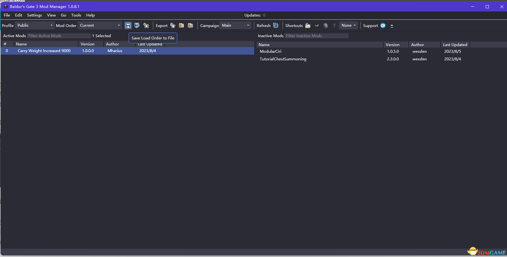Image resolution: width=507 pixels, height=257 pixels.
Task: Click the Ko-fi heart Support icon
Action: click(383, 25)
